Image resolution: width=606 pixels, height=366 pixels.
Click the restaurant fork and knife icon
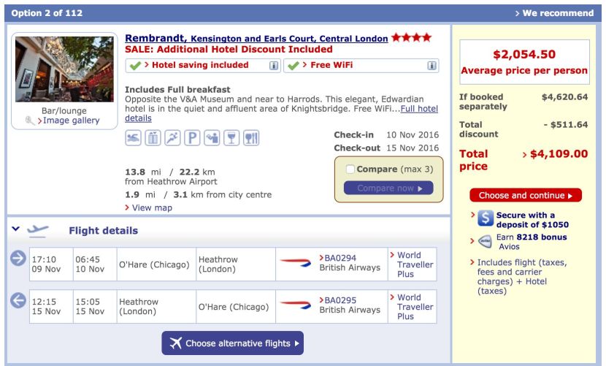click(x=251, y=138)
